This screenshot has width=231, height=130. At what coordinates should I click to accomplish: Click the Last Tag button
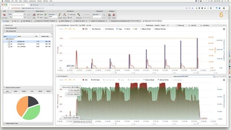click(192, 25)
